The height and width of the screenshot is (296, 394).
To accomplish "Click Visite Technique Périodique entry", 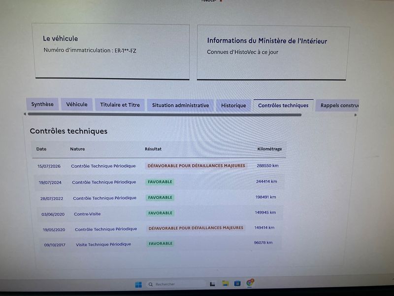I will click(103, 244).
